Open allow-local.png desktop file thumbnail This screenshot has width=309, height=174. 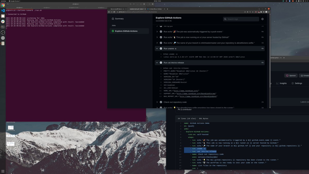point(11,128)
